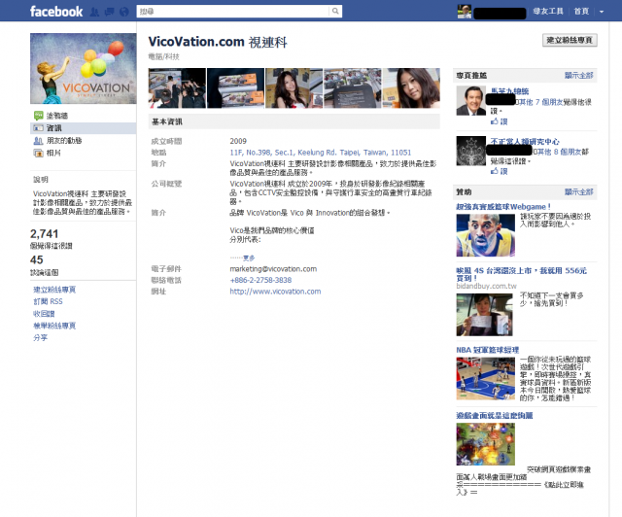This screenshot has height=517, width=622.
Task: Open 不正常人類研究中心 page link
Action: (525, 141)
